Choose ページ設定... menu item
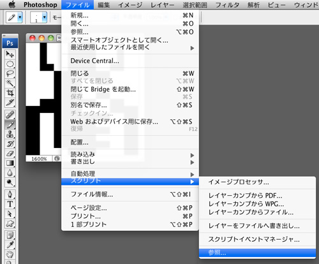319x264 pixels. point(130,208)
